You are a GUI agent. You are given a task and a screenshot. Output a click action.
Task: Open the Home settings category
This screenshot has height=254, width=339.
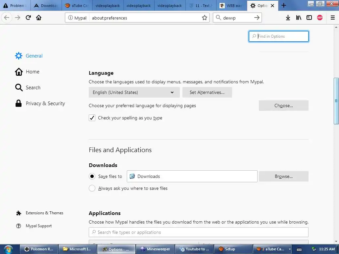coord(27,72)
